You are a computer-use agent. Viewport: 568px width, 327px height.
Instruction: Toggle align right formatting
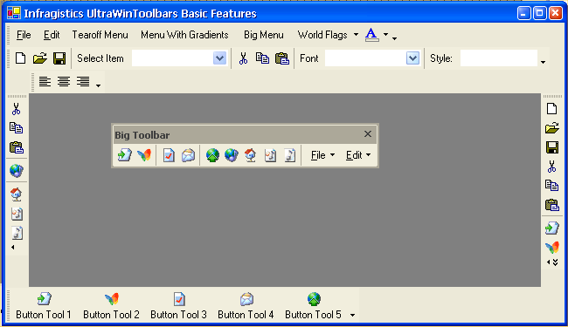pyautogui.click(x=83, y=82)
